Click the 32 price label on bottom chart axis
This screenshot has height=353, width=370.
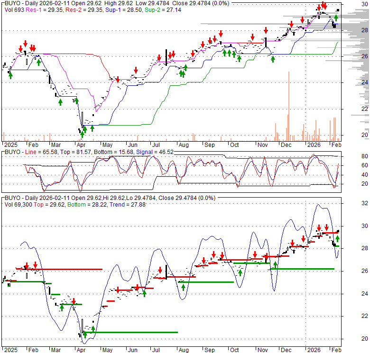[365, 203]
